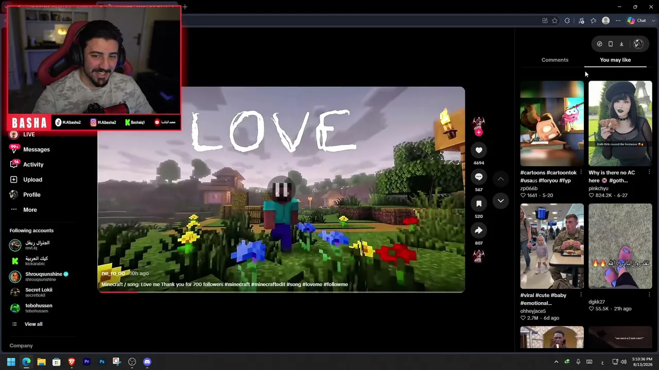The width and height of the screenshot is (659, 370).
Task: Open the Windows Start menu
Action: 11,362
